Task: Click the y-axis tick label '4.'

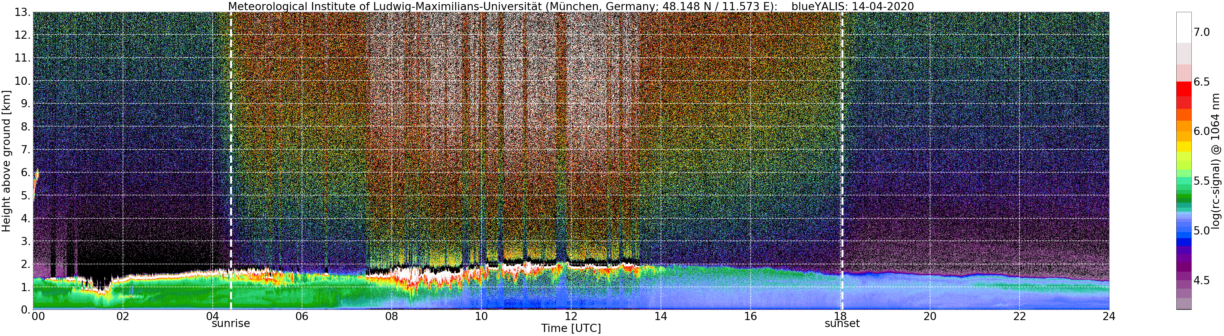Action: click(25, 218)
